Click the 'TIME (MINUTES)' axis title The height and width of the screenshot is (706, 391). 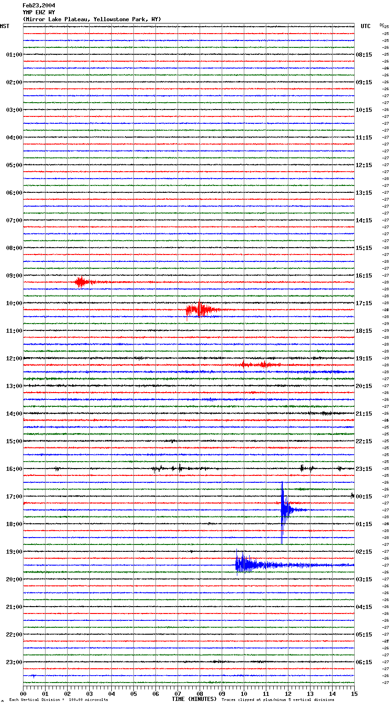click(194, 699)
